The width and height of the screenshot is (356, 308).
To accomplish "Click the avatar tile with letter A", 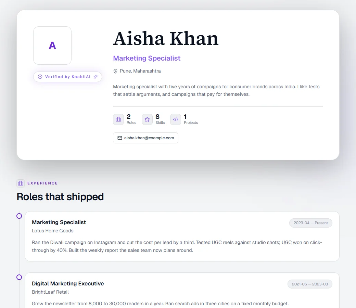I will point(52,46).
